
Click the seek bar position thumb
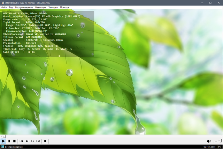coord(4,136)
